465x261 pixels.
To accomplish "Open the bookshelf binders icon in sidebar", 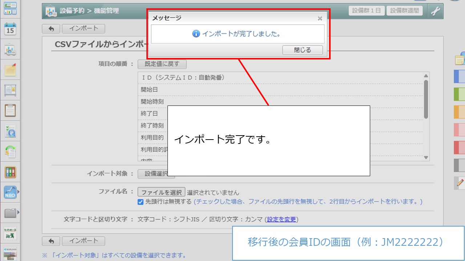I will 10,172.
